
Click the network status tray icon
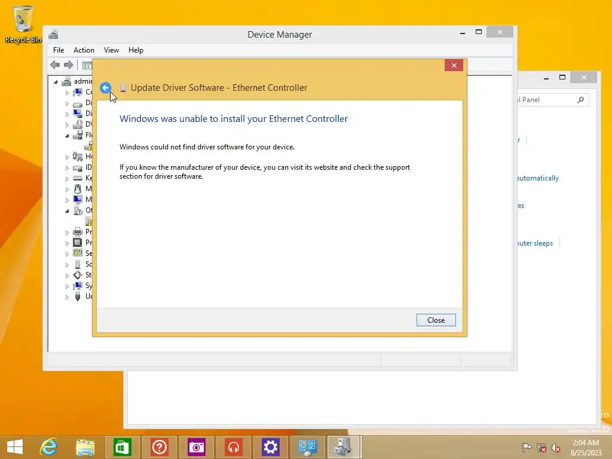click(541, 447)
